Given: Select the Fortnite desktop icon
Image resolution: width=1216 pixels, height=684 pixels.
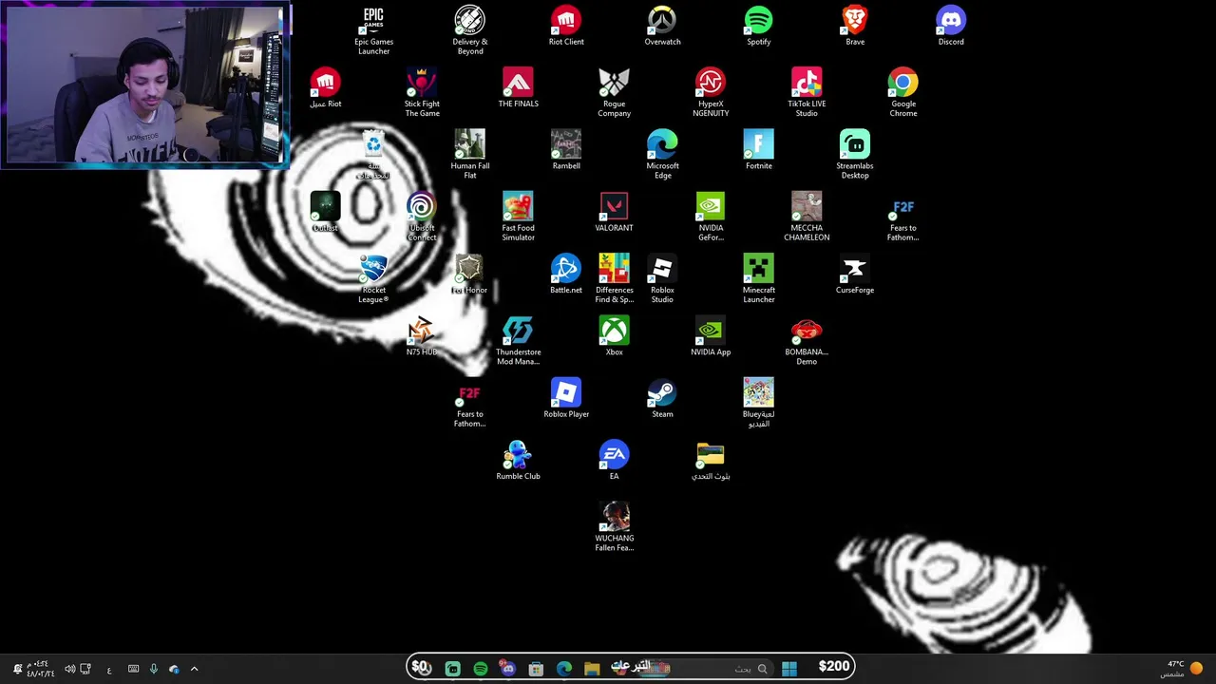Looking at the screenshot, I should 758,149.
